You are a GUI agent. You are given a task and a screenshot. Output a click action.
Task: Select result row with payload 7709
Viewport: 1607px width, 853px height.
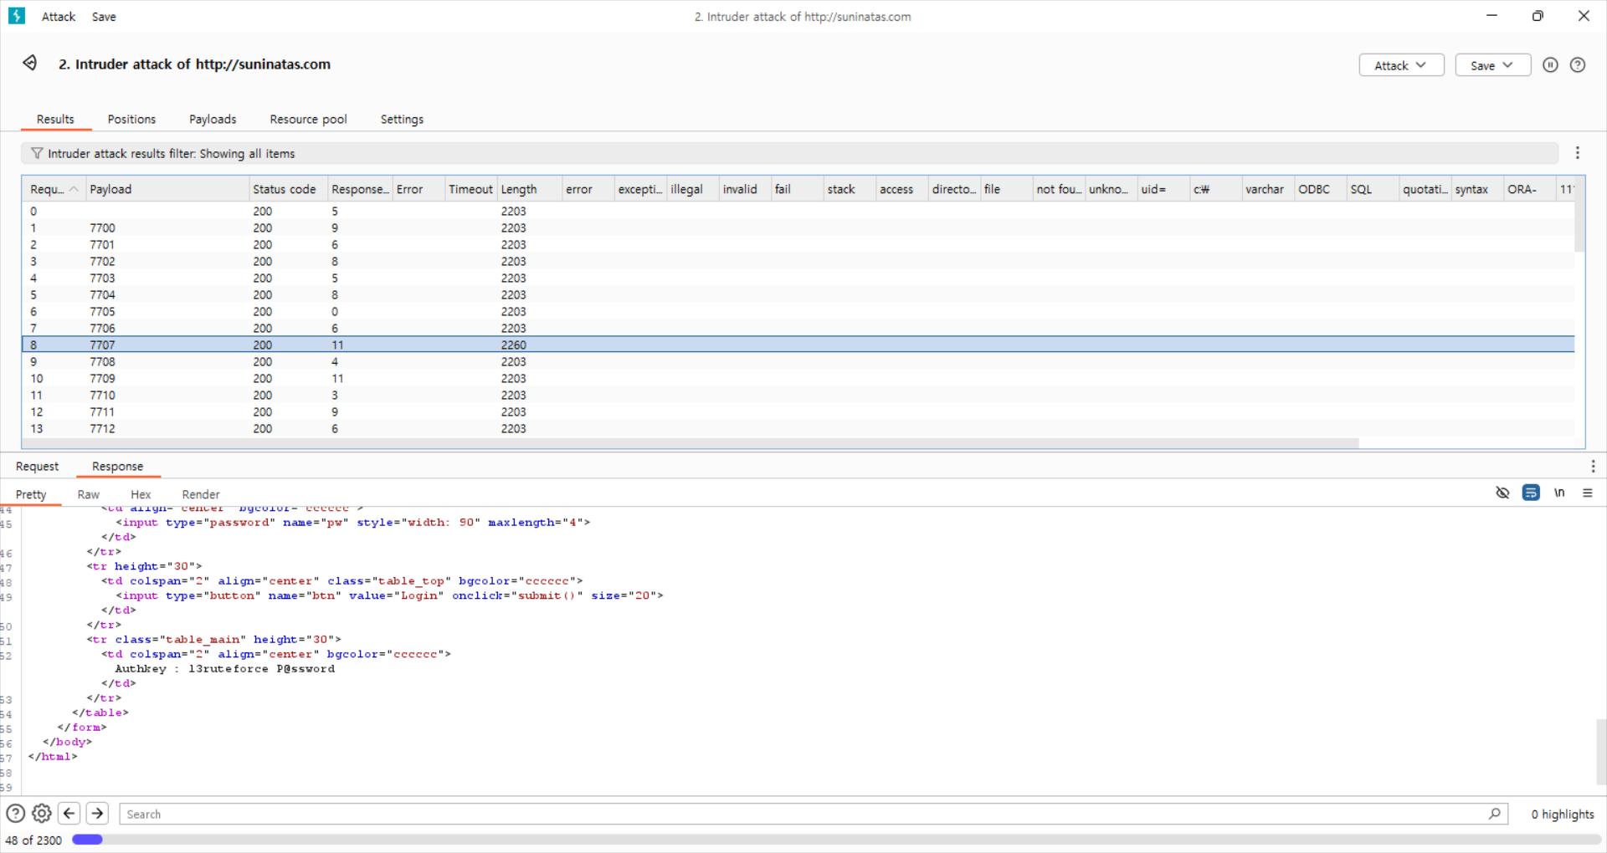(798, 378)
